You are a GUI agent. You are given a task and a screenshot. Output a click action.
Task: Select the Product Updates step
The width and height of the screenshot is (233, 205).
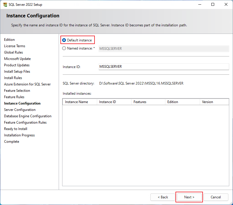click(17, 65)
